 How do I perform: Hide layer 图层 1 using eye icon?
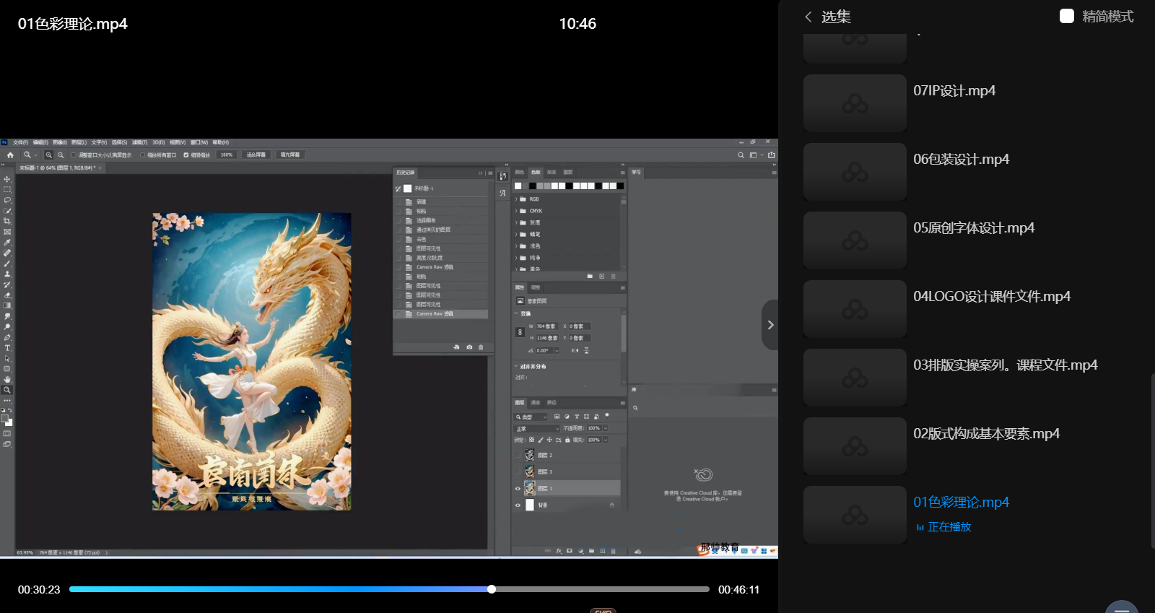coord(518,489)
